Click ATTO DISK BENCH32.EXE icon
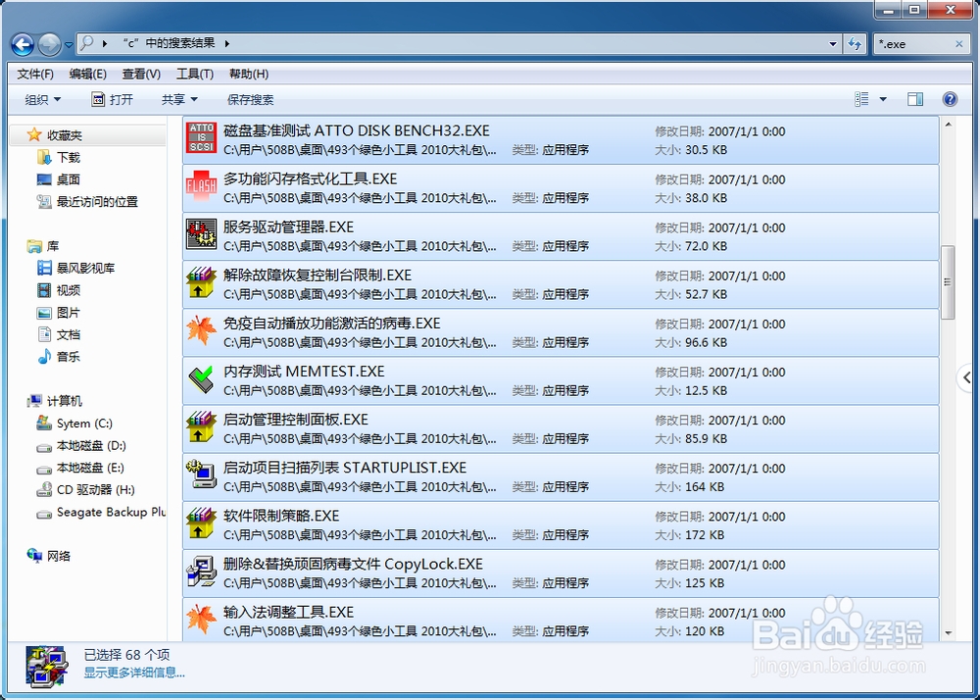Image resolution: width=980 pixels, height=700 pixels. [201, 137]
